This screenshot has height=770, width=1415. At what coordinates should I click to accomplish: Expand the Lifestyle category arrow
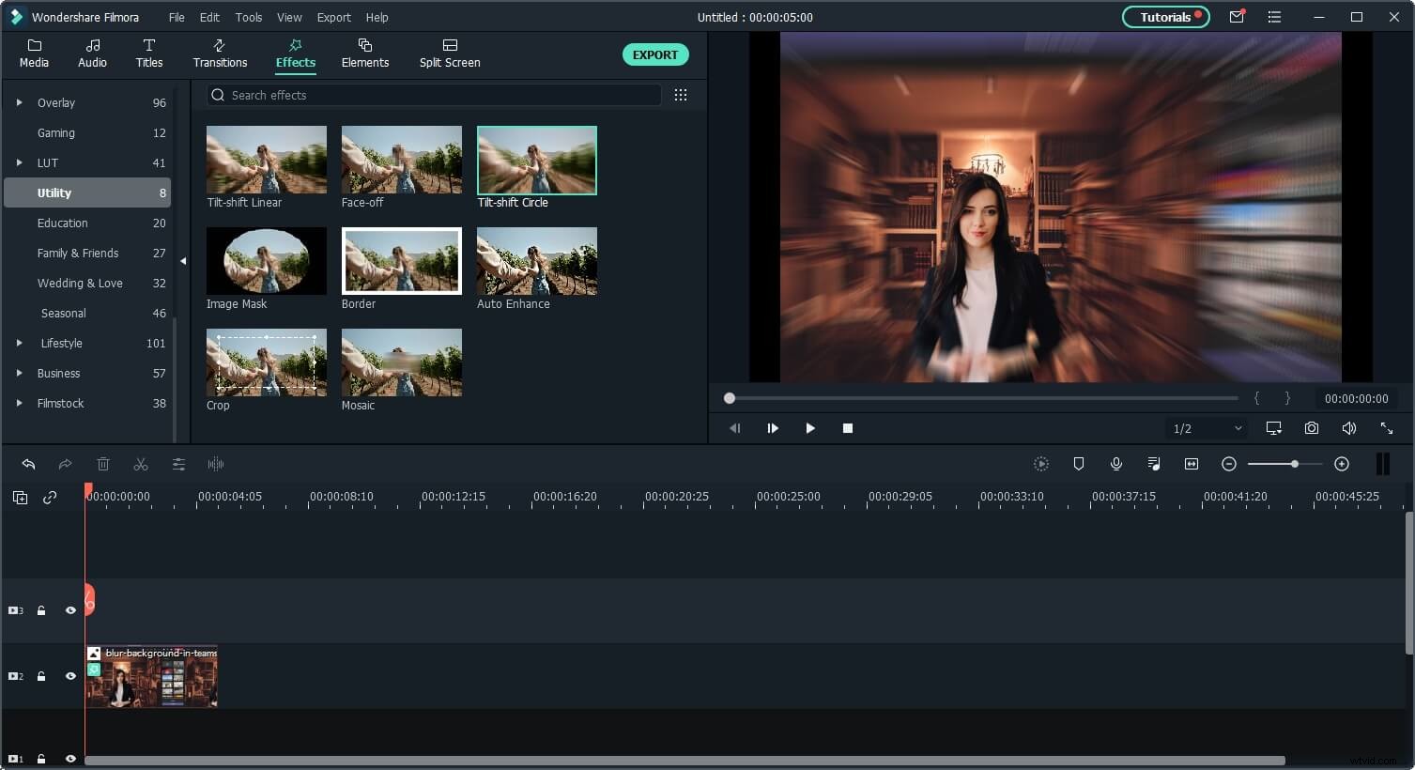(x=19, y=343)
